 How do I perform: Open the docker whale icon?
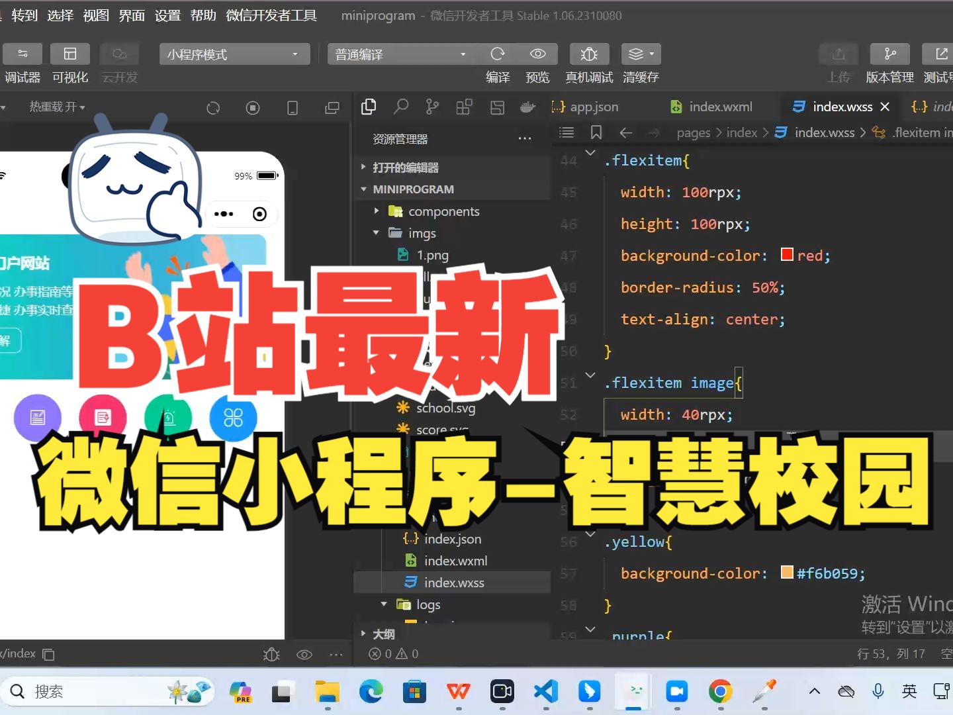[527, 107]
